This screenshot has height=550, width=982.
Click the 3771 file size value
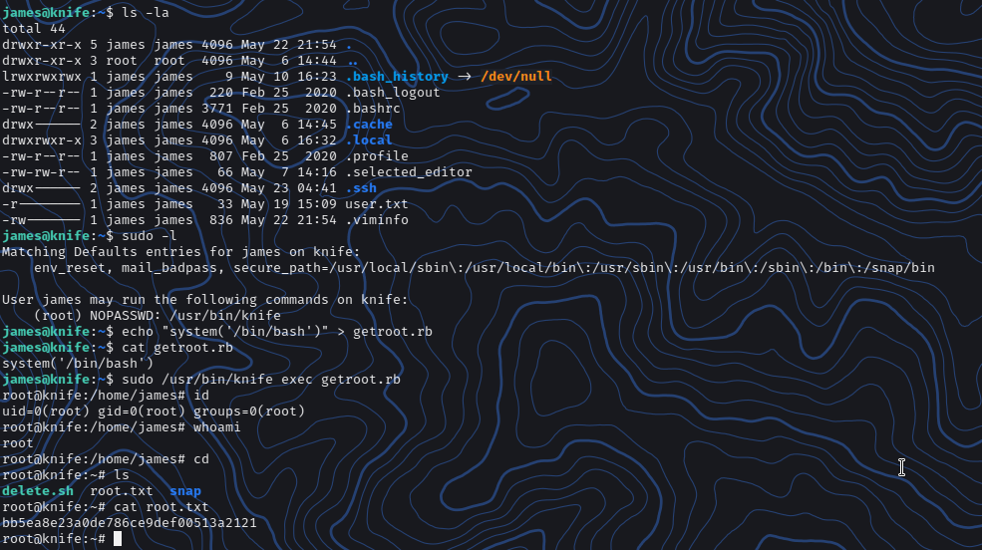pyautogui.click(x=216, y=109)
